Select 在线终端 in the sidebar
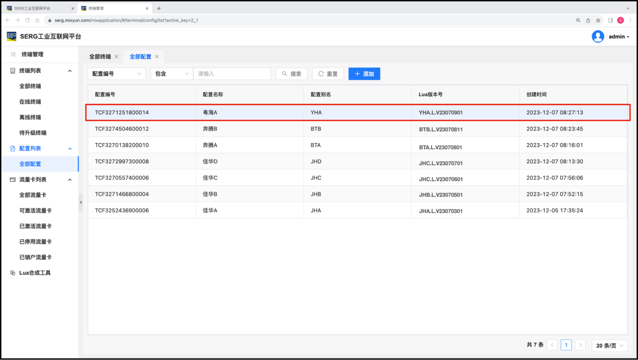Viewport: 638px width, 360px height. tap(30, 102)
